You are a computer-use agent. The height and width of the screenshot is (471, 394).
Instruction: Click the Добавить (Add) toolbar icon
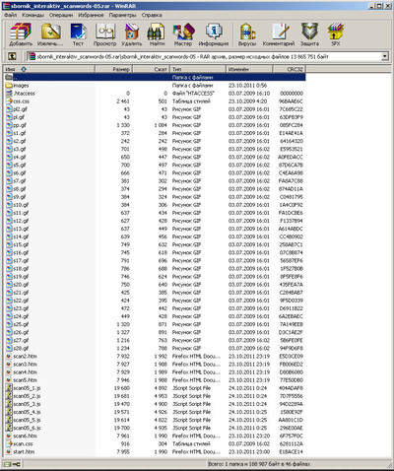point(21,34)
